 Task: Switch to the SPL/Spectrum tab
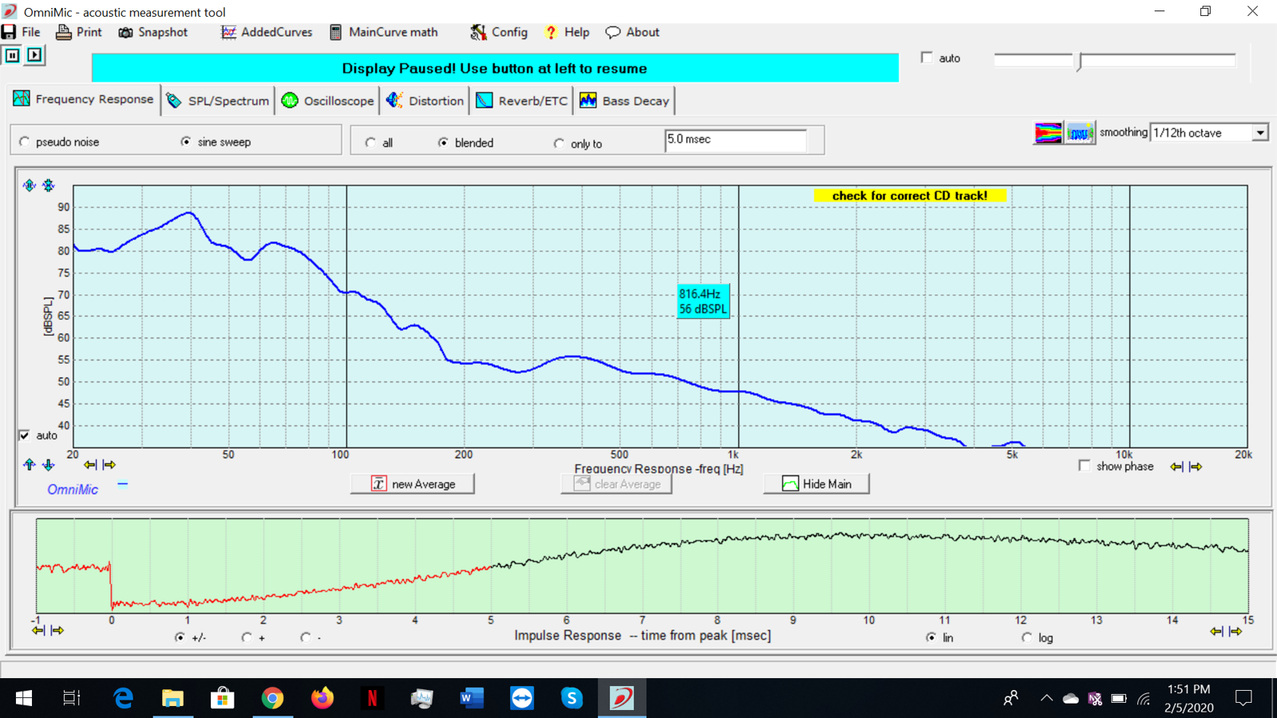[x=218, y=101]
